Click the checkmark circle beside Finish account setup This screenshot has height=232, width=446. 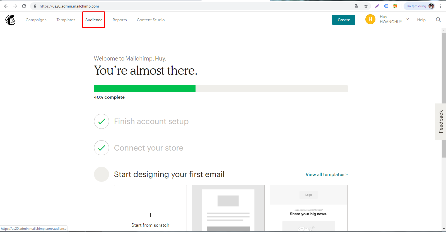coord(102,121)
